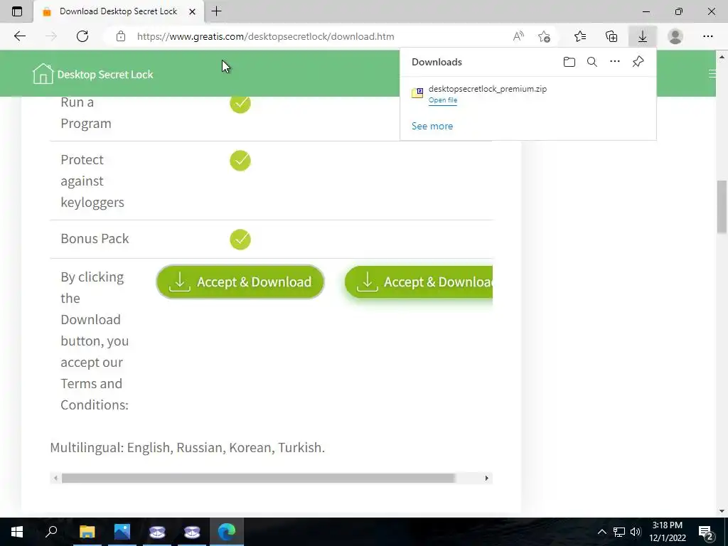The height and width of the screenshot is (546, 728).
Task: Click the horizontal scrollbar left arrow
Action: [55, 478]
